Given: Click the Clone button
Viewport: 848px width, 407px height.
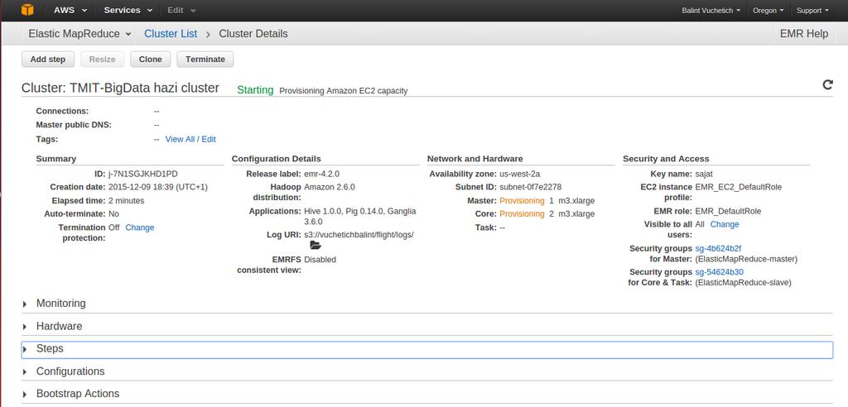Looking at the screenshot, I should coord(151,60).
